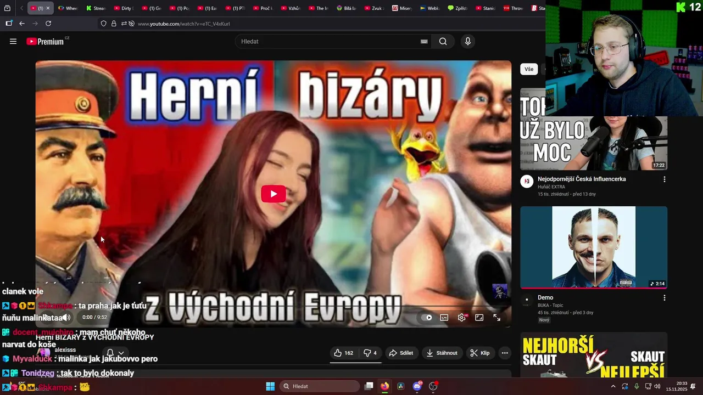Screen dimensions: 703x395
Task: Open more actions menu beside Klip
Action: pos(505,353)
